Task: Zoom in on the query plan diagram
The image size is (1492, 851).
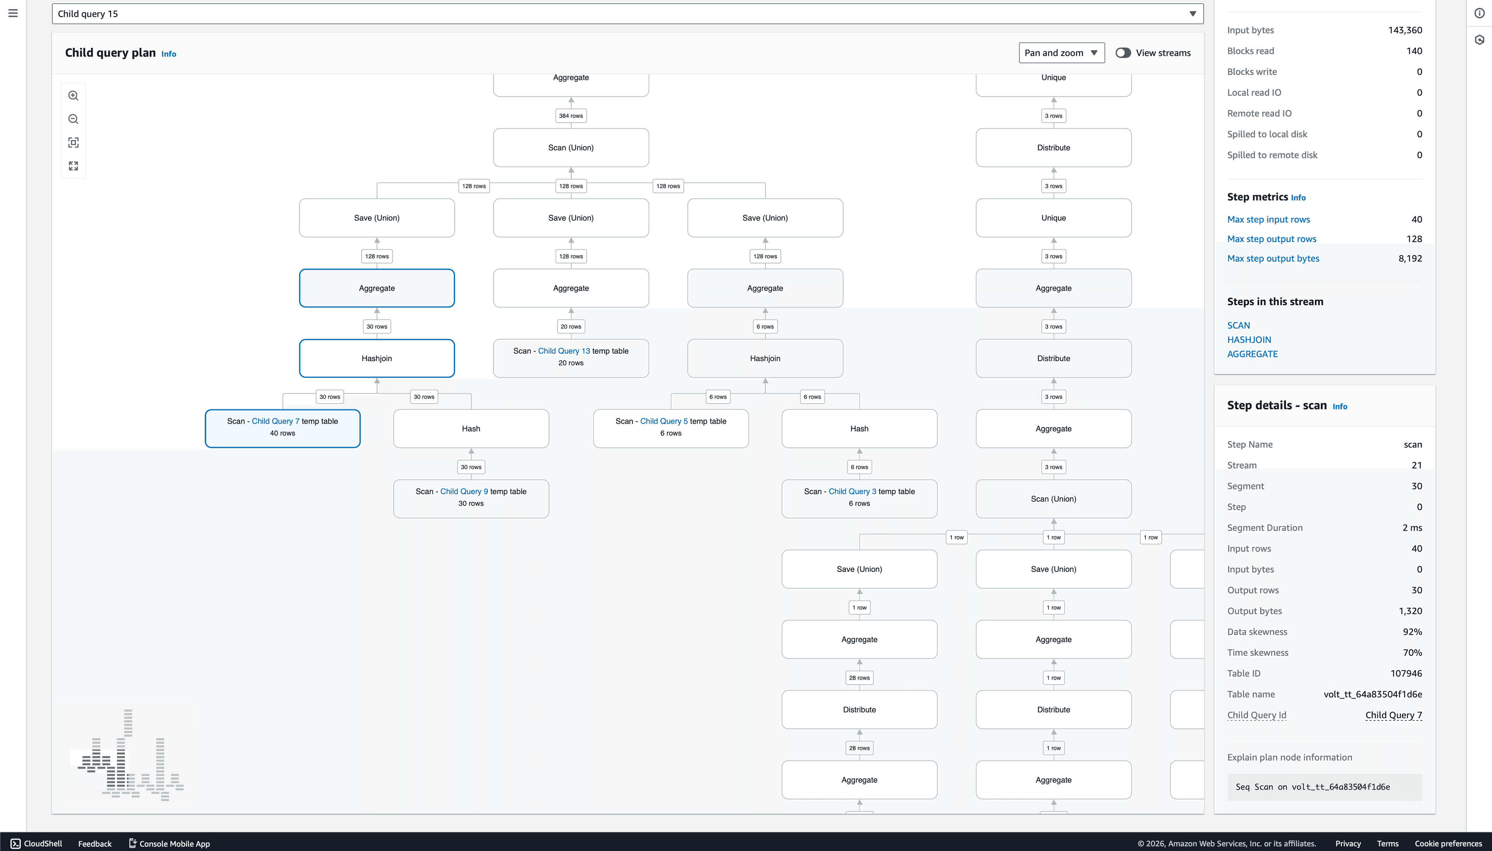Action: (x=73, y=95)
